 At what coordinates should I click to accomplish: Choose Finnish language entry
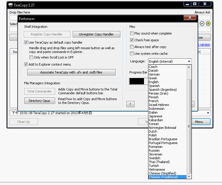[167, 97]
